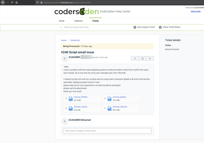Open the Solutions navigation tab
Viewport: 204px width, 143px height.
pyautogui.click(x=78, y=21)
